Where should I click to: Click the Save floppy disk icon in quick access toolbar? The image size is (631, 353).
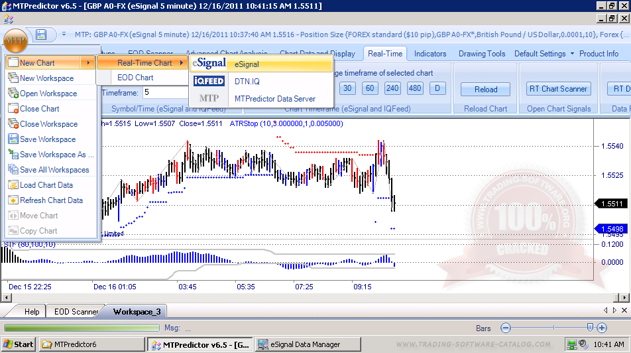(x=41, y=35)
